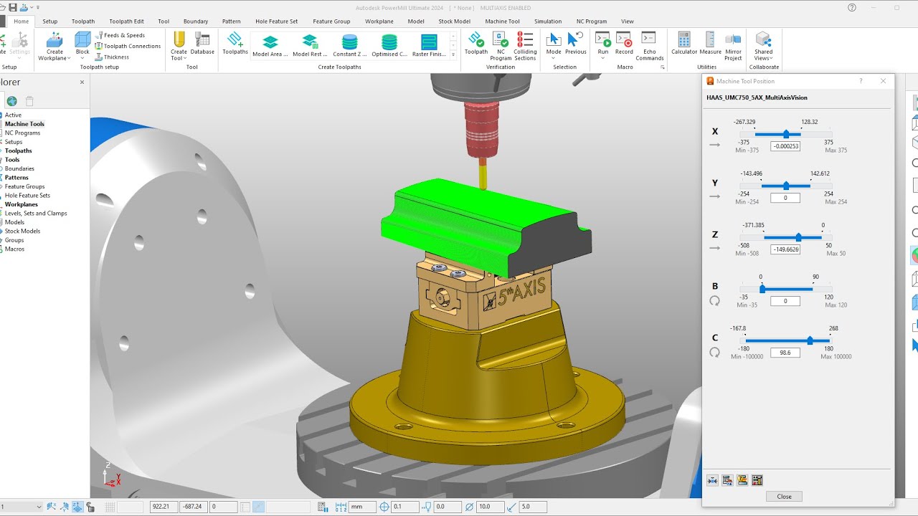Switch to the Workplane tab

click(x=379, y=21)
